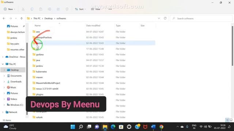Refresh the softwares folder view
Screen dimensions: 234x131
click(165, 18)
